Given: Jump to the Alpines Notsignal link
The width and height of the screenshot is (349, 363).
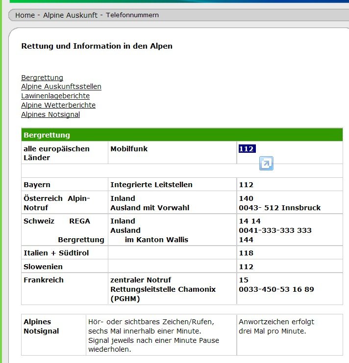Looking at the screenshot, I should coord(50,114).
